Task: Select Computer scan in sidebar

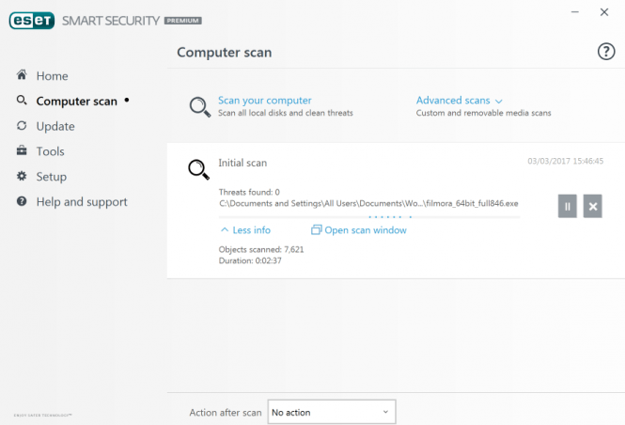Action: [76, 102]
